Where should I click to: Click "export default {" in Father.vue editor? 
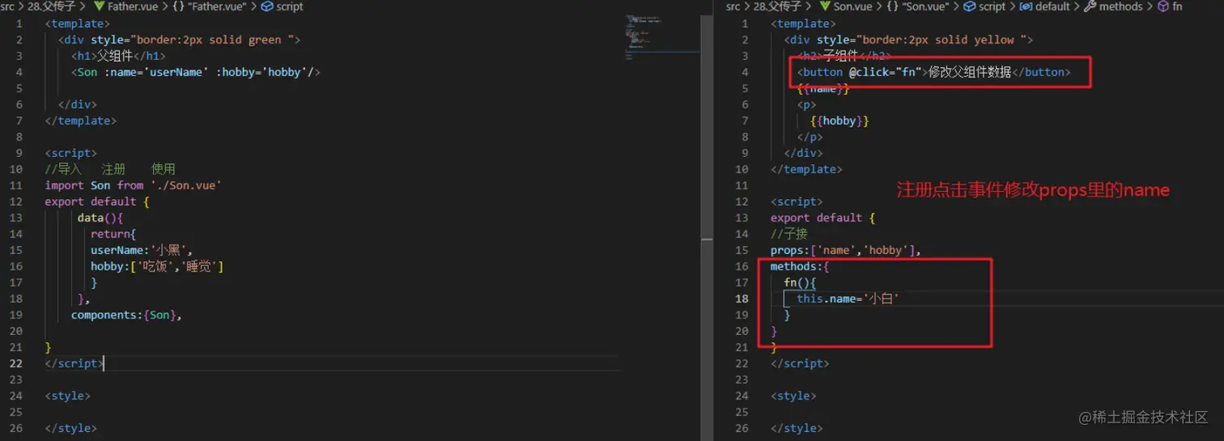(97, 201)
